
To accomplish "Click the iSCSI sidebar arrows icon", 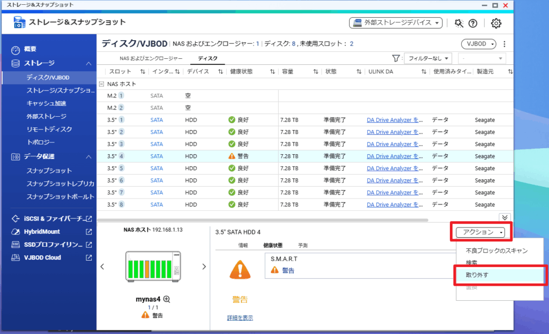I will 16,219.
